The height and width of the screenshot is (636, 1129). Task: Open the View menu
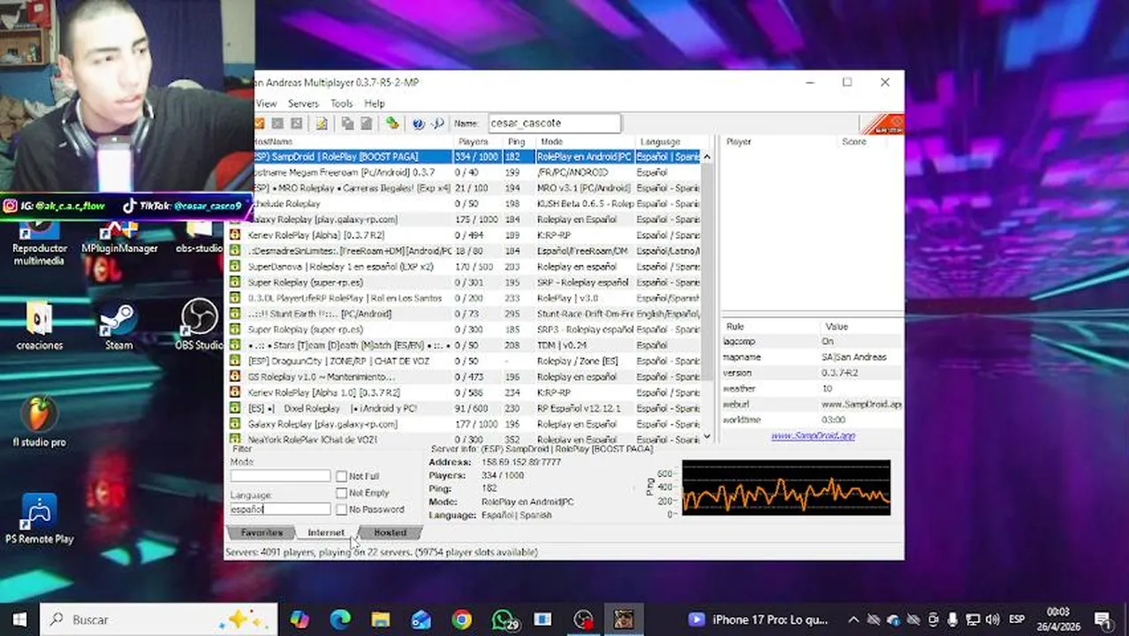point(266,103)
